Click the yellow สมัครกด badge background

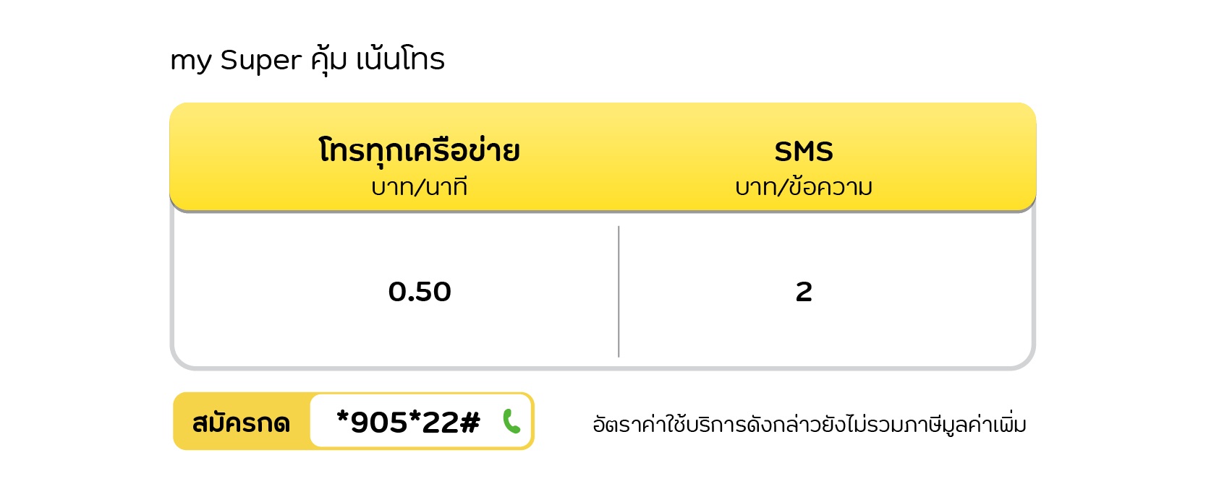pyautogui.click(x=242, y=421)
